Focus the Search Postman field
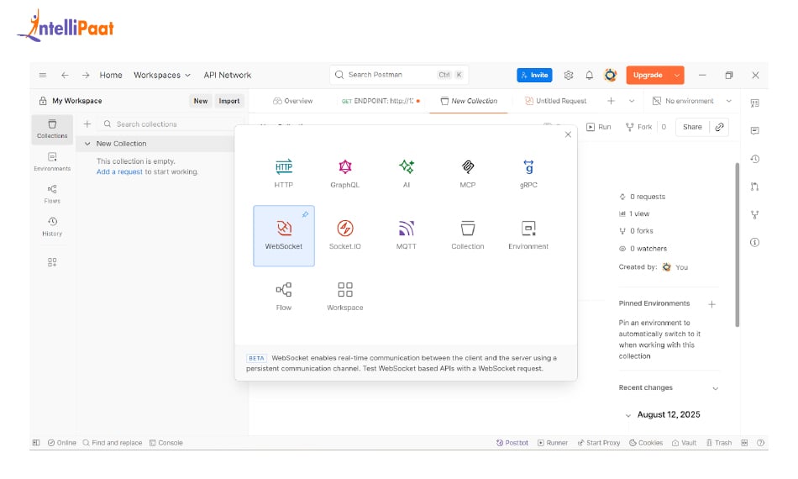 coord(398,75)
